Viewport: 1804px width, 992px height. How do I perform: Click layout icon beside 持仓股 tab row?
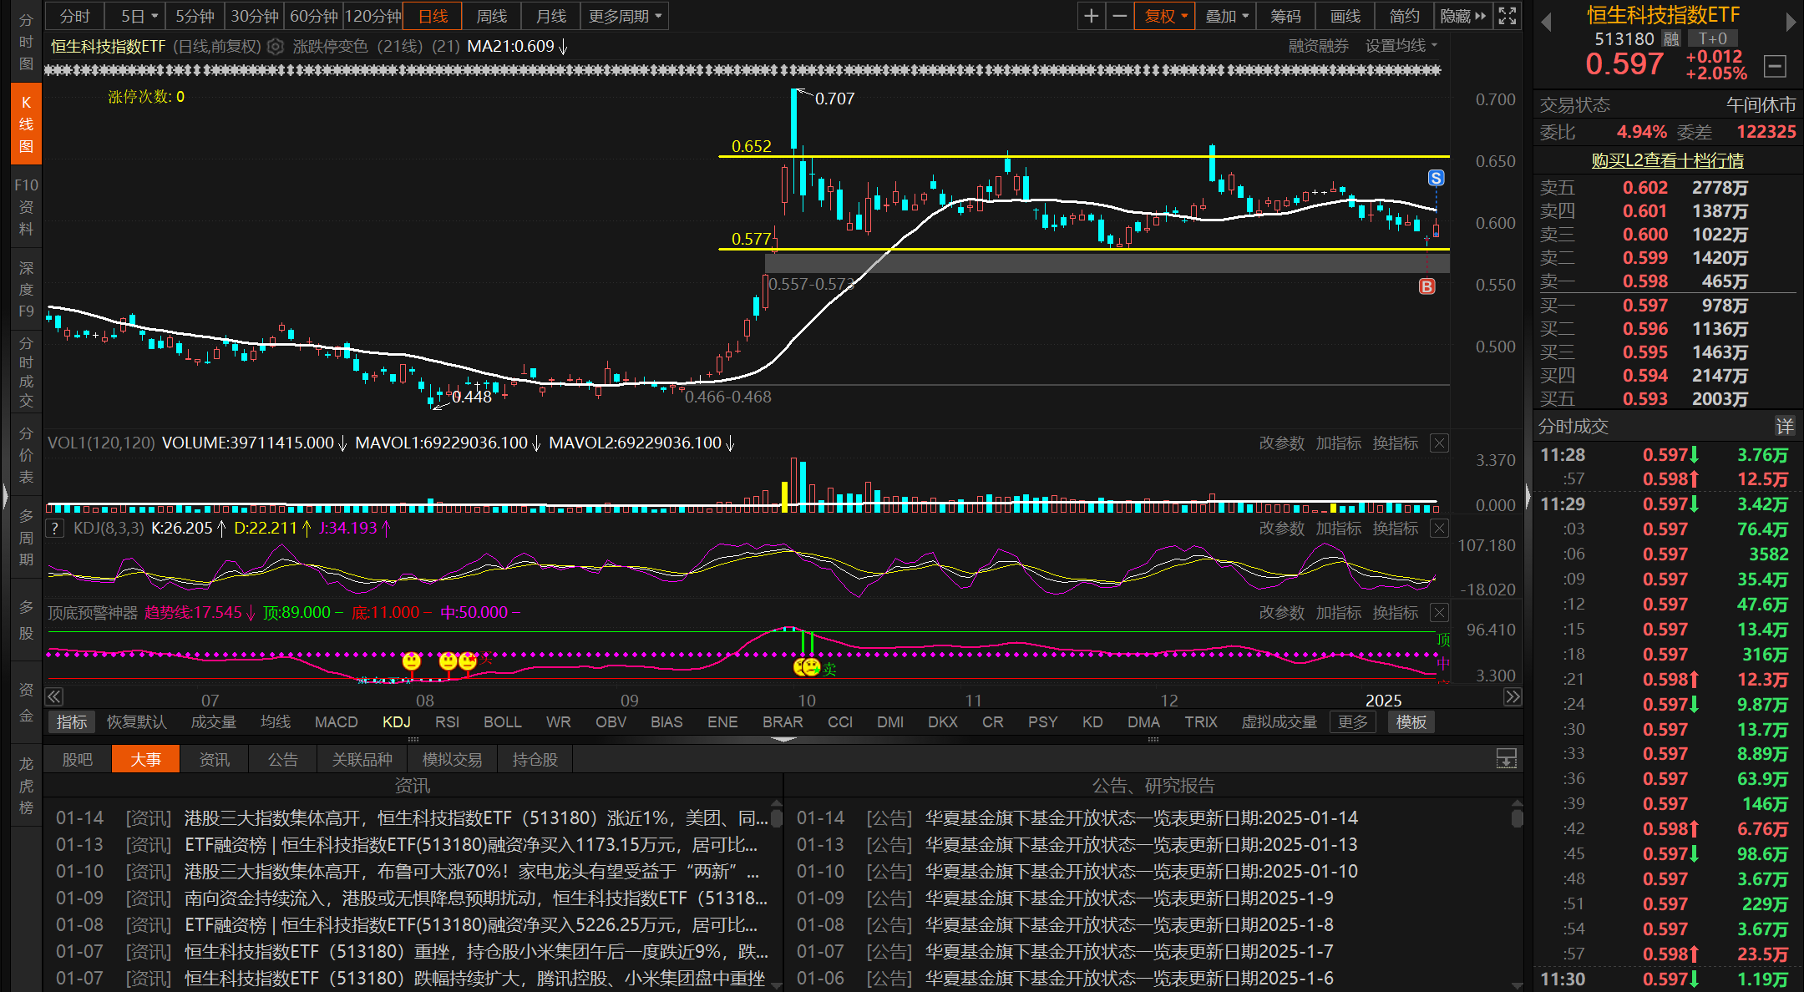1506,759
